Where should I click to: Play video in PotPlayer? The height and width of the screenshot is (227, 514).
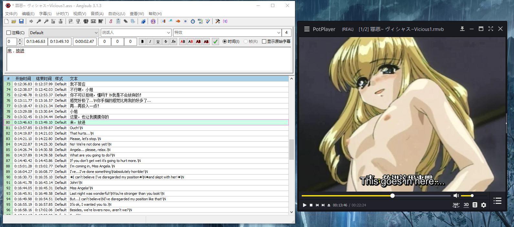[304, 205]
